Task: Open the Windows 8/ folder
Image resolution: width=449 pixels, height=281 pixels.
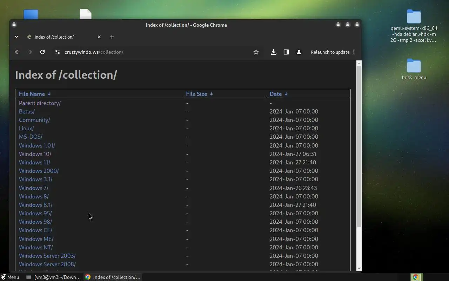Action: pos(34,196)
